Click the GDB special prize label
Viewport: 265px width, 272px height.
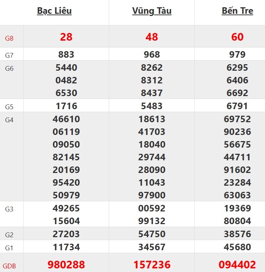10,265
